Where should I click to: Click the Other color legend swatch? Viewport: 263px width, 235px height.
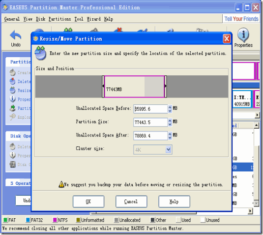point(152,220)
